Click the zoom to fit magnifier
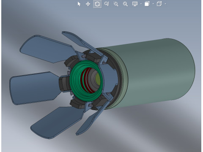 pos(125,4)
